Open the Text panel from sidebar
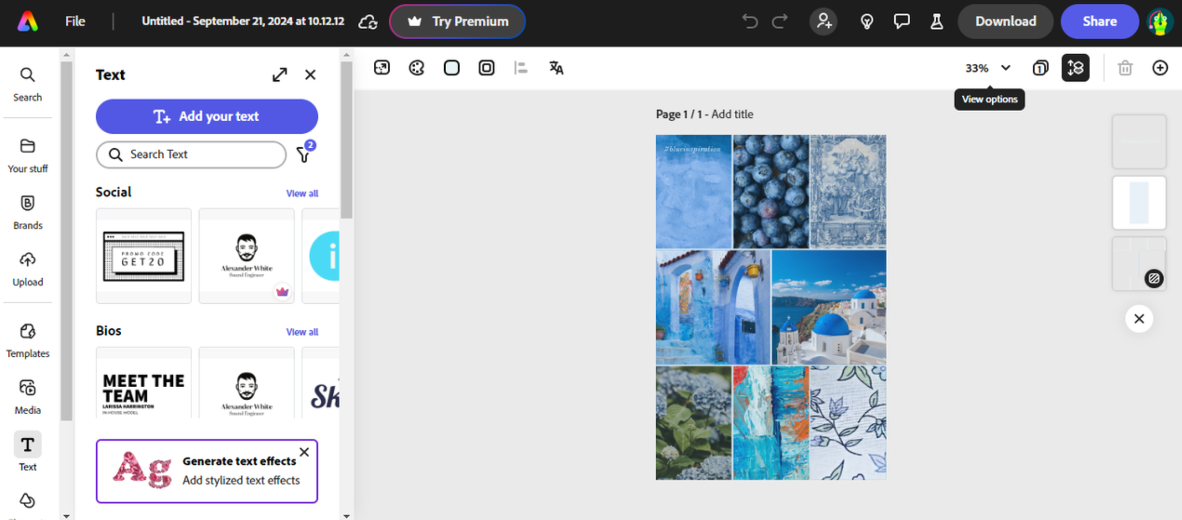Screen dimensions: 1182x520 click(27, 451)
